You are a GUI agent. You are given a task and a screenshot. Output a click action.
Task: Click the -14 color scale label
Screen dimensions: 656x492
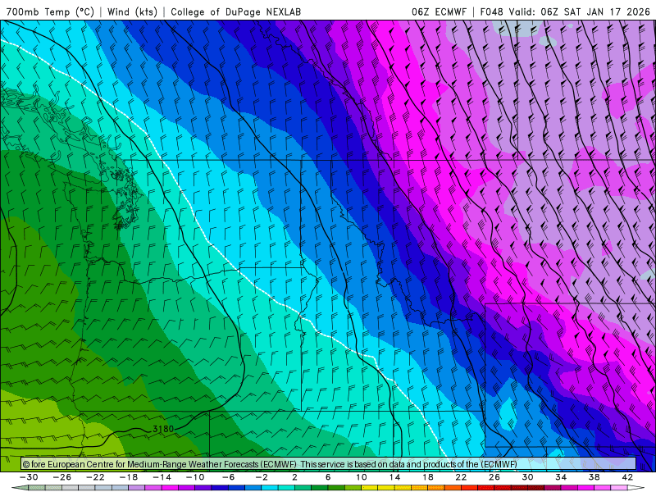162,477
